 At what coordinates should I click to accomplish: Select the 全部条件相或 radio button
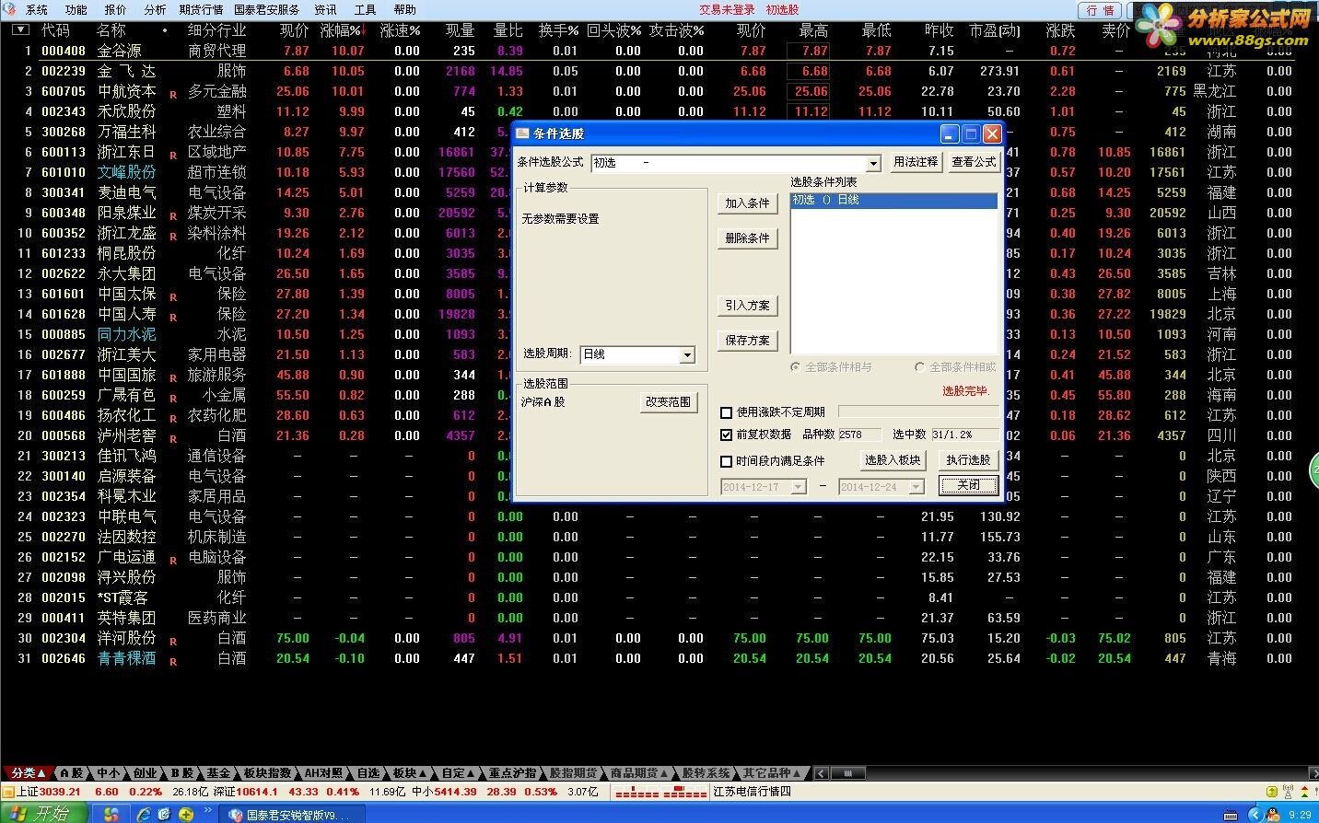click(x=919, y=367)
